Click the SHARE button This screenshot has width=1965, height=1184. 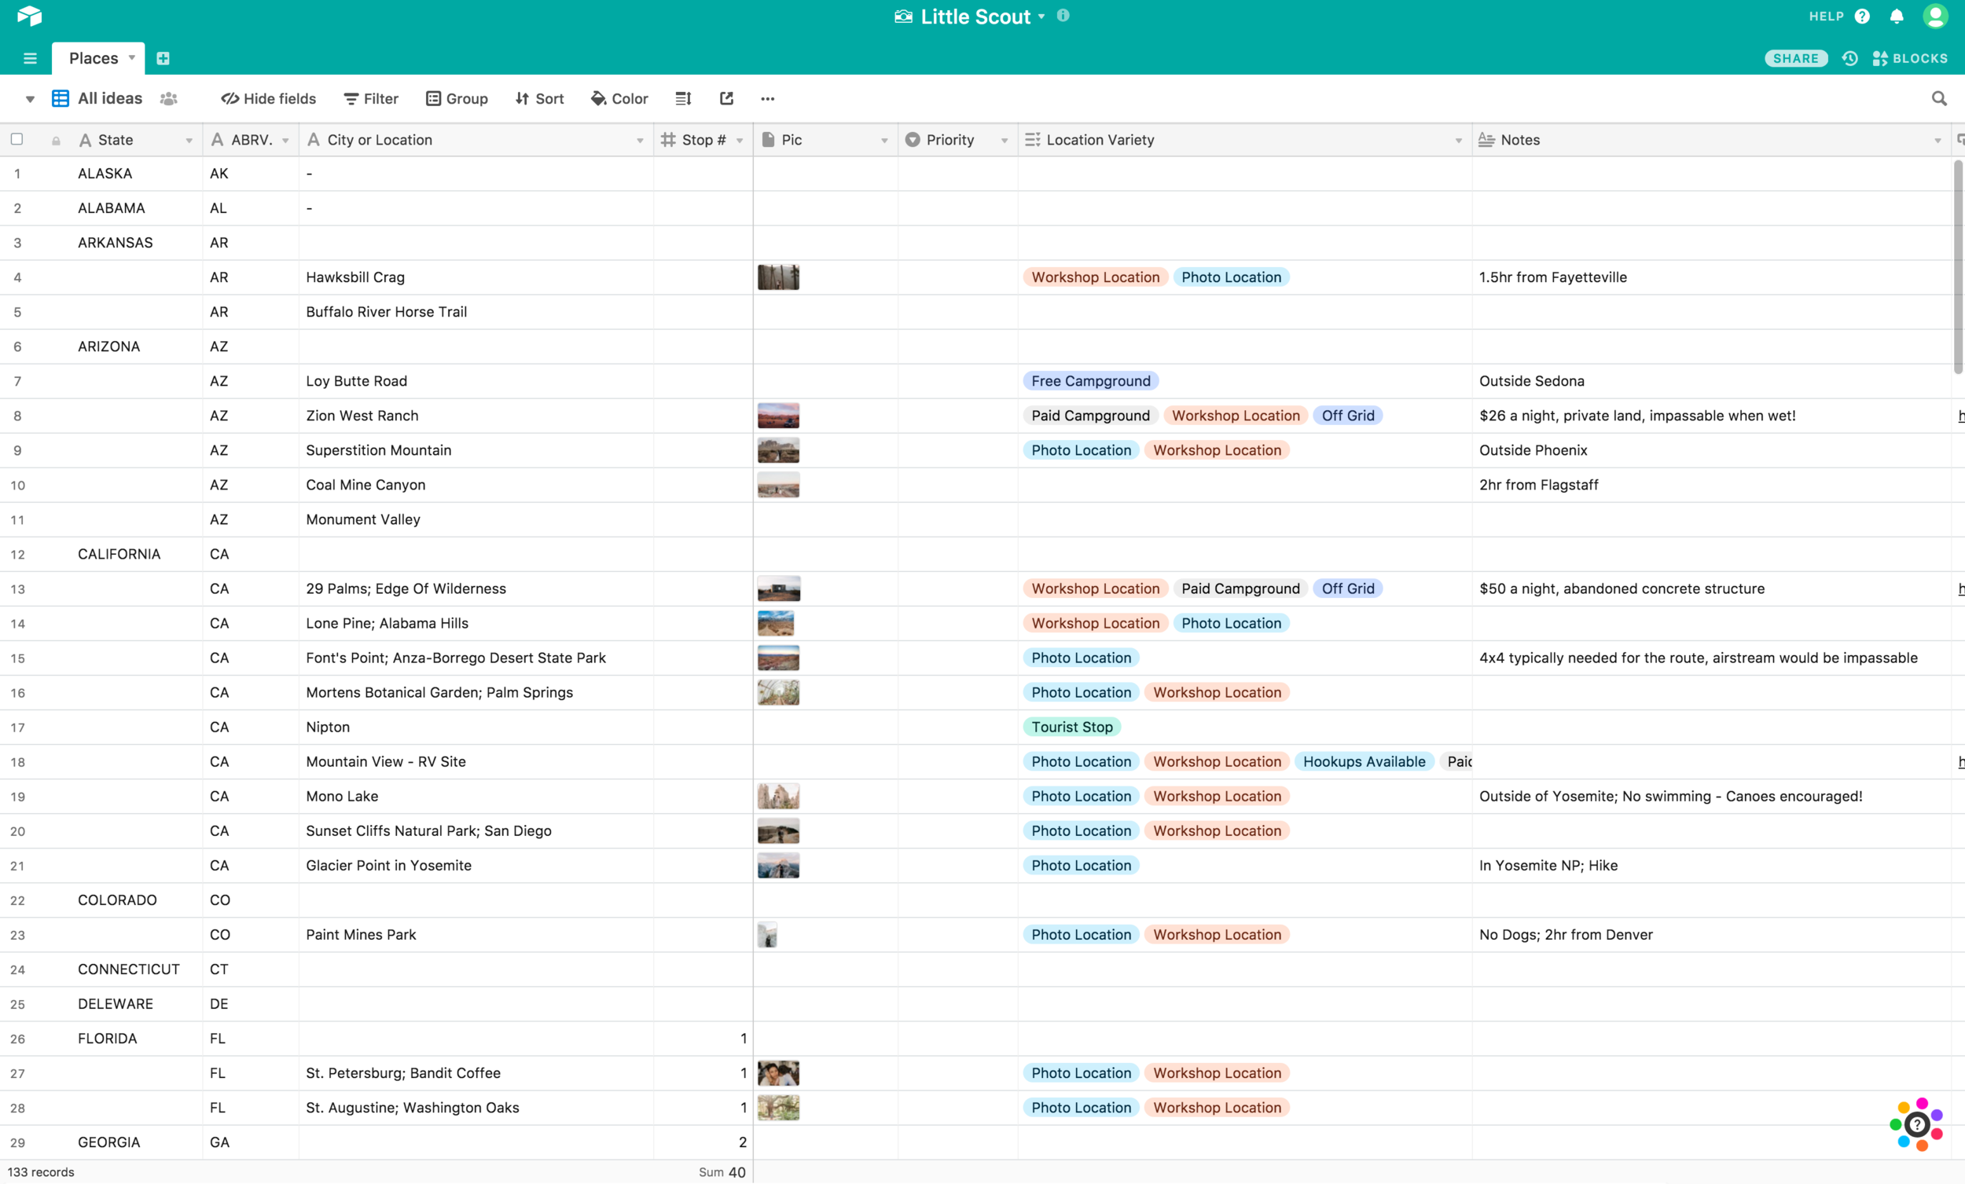coord(1795,58)
